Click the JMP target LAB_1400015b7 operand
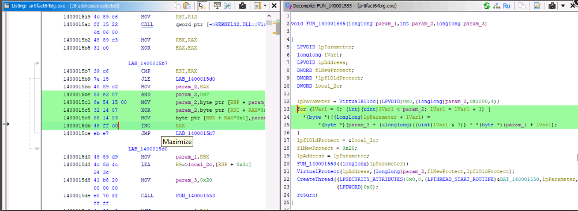 click(196, 133)
